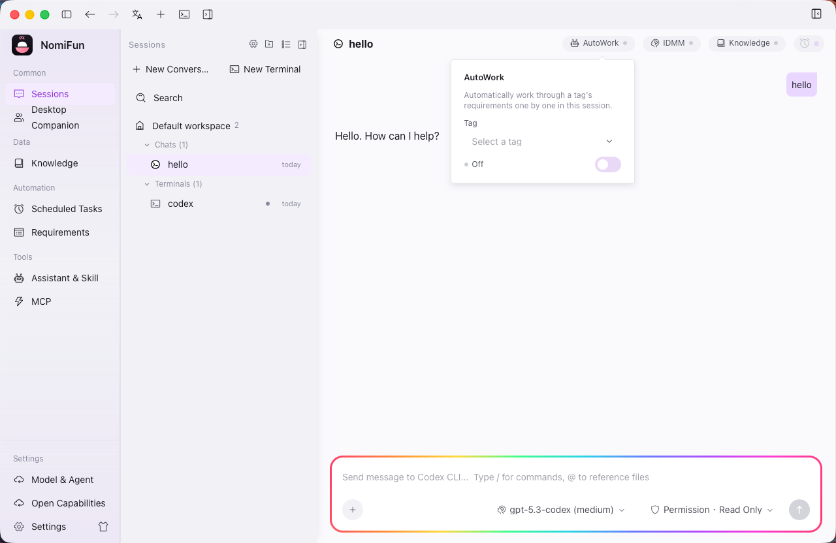Toggle the AutoWork Off switch on
This screenshot has width=836, height=543.
(607, 164)
